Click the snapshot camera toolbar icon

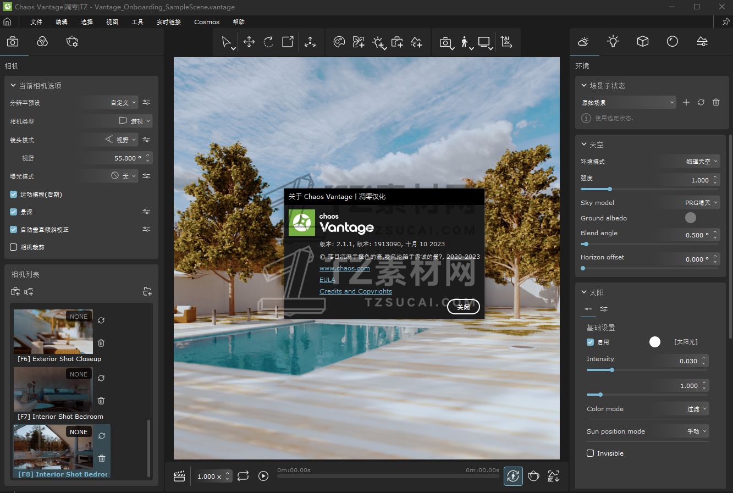pos(445,42)
